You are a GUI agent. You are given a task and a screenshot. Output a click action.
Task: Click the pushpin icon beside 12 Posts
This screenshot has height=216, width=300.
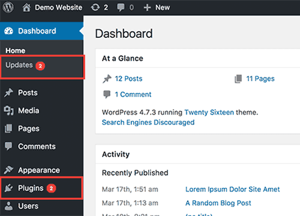[x=107, y=79]
